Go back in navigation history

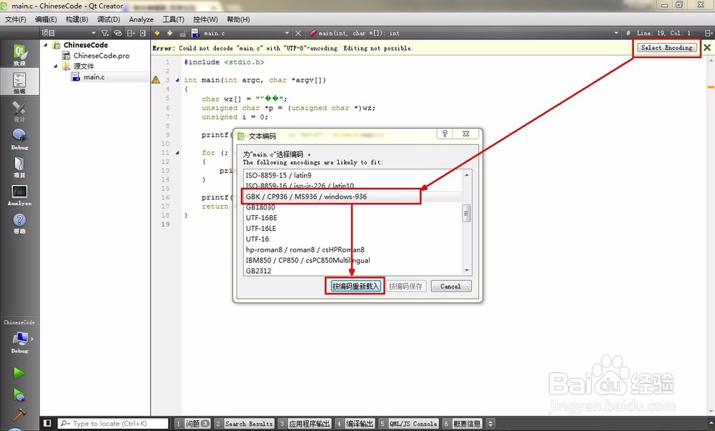pos(157,33)
